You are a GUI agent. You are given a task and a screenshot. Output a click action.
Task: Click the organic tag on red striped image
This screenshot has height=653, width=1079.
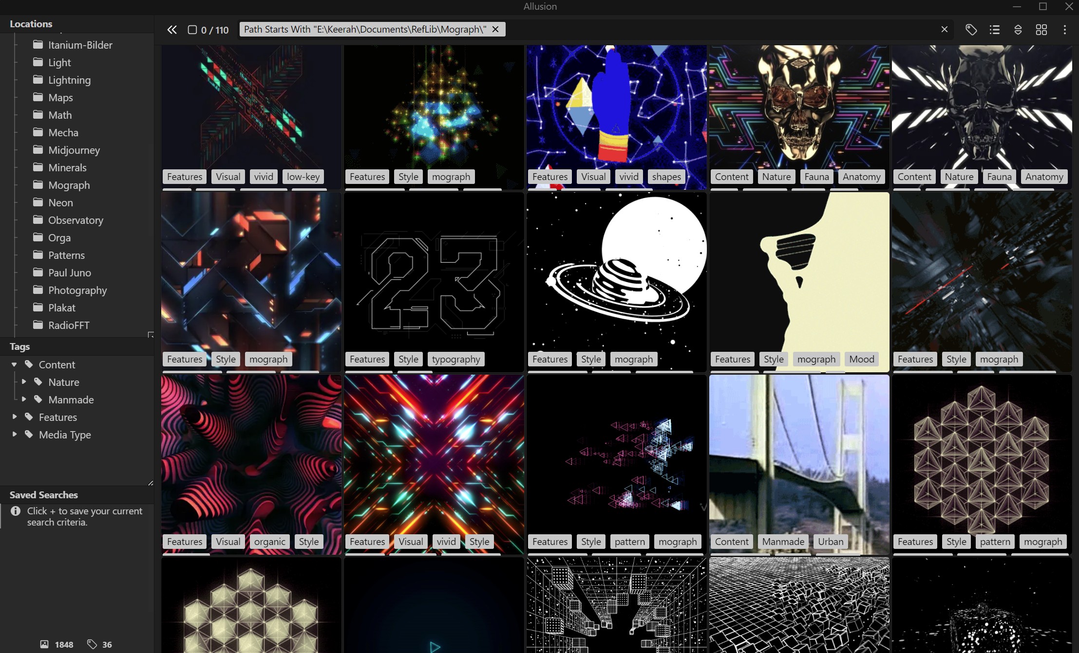[270, 542]
